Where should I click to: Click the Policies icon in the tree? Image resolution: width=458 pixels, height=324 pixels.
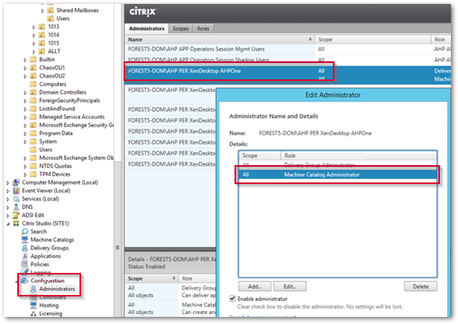(x=25, y=264)
